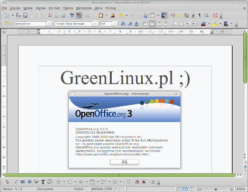The height and width of the screenshot is (192, 248).
Task: Toggle nonprinting characters pilcrow icon
Action: pyautogui.click(x=200, y=15)
